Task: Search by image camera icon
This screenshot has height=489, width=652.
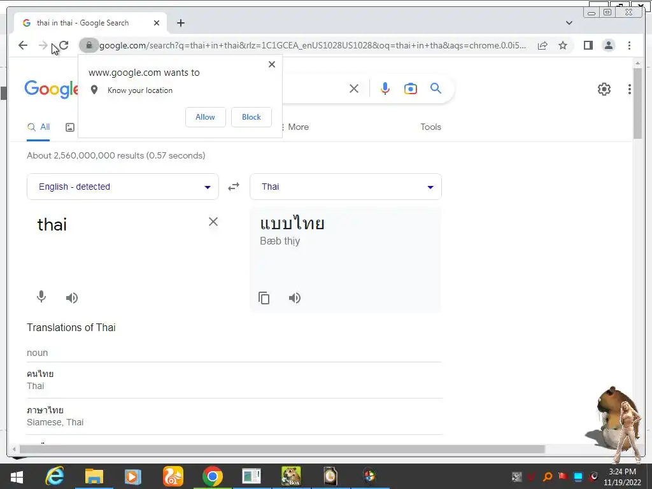Action: coord(411,89)
